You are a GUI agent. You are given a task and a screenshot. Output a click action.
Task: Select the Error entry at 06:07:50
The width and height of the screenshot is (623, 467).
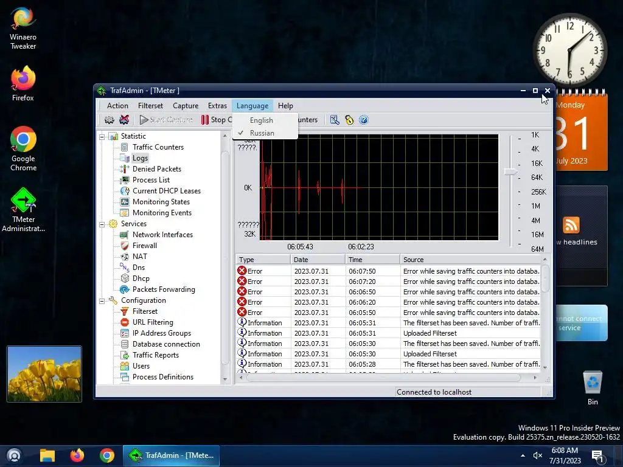[x=388, y=271]
